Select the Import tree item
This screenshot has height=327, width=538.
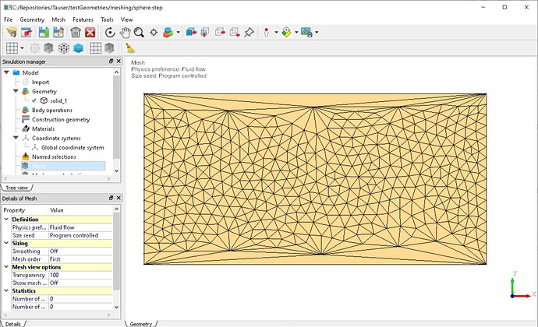click(41, 82)
